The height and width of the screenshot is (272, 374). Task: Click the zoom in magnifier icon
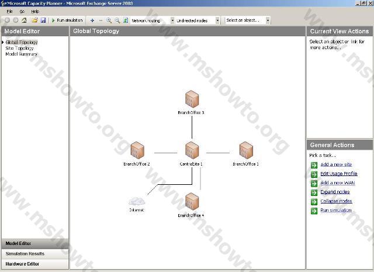pyautogui.click(x=109, y=20)
